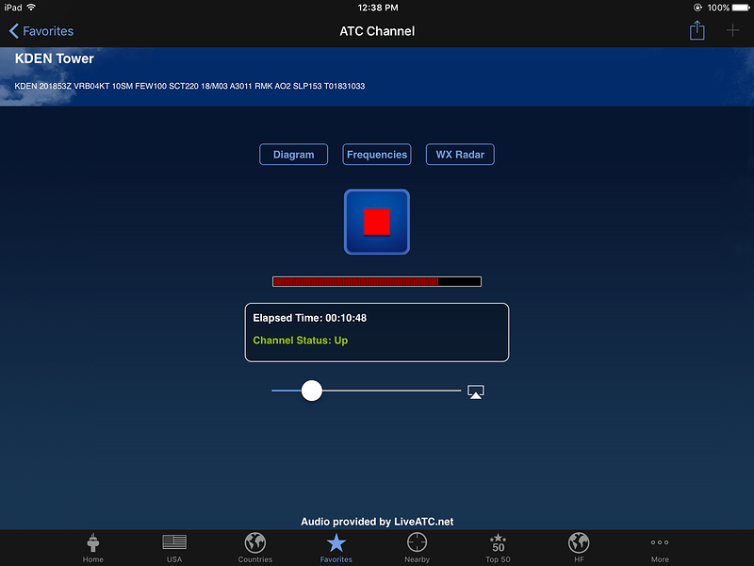Click Audio provided by LiveATC.net text
This screenshot has height=566, width=754.
point(377,522)
